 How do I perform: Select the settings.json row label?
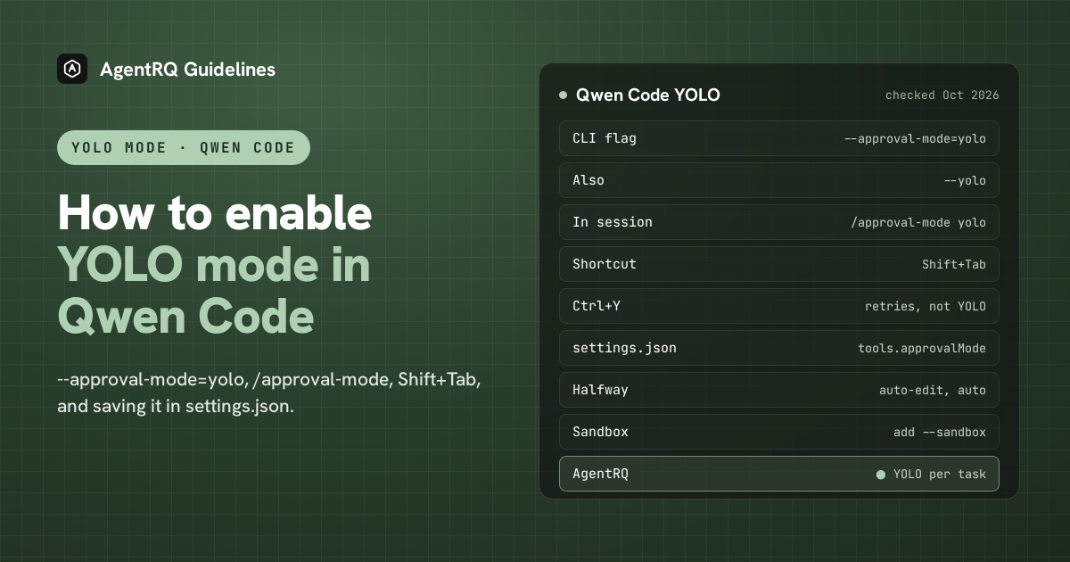click(x=624, y=348)
